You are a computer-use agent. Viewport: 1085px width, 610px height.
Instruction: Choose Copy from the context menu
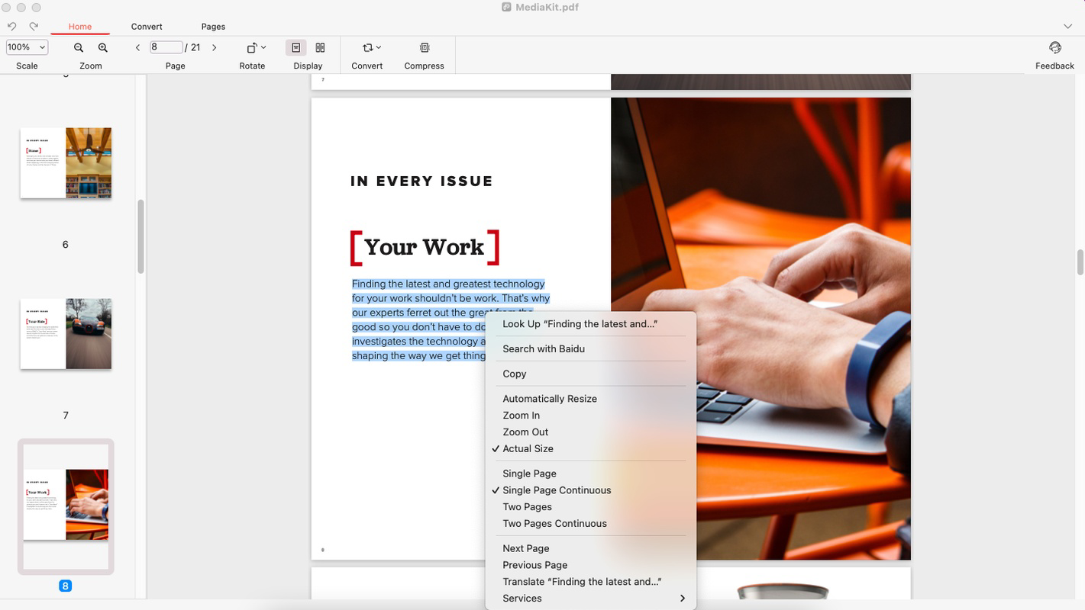[x=513, y=374]
